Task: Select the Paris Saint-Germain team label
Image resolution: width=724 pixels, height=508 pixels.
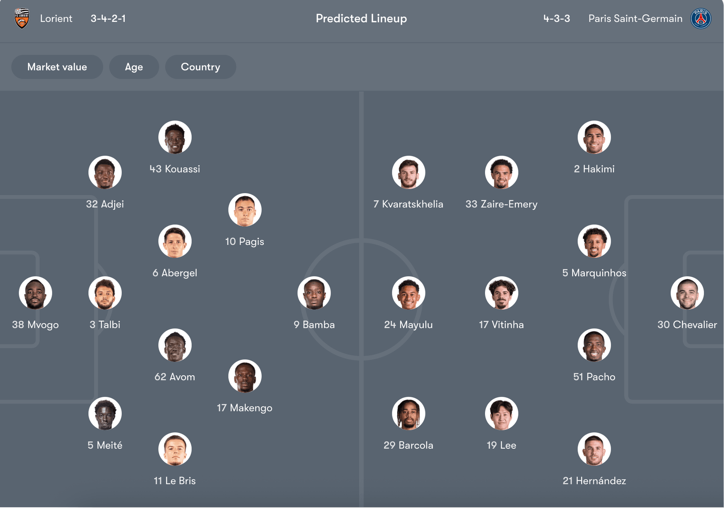Action: tap(635, 18)
